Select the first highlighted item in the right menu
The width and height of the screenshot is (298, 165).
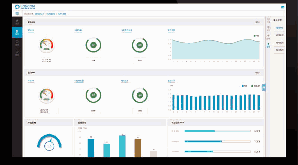(x=279, y=28)
